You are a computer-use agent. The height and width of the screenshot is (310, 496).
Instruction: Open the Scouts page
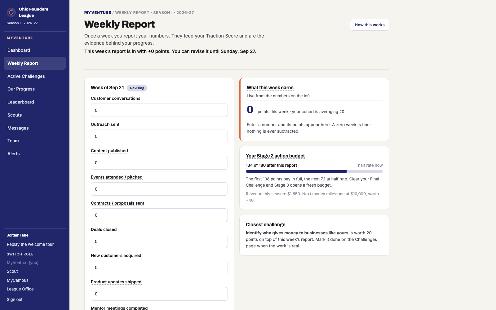pyautogui.click(x=35, y=115)
